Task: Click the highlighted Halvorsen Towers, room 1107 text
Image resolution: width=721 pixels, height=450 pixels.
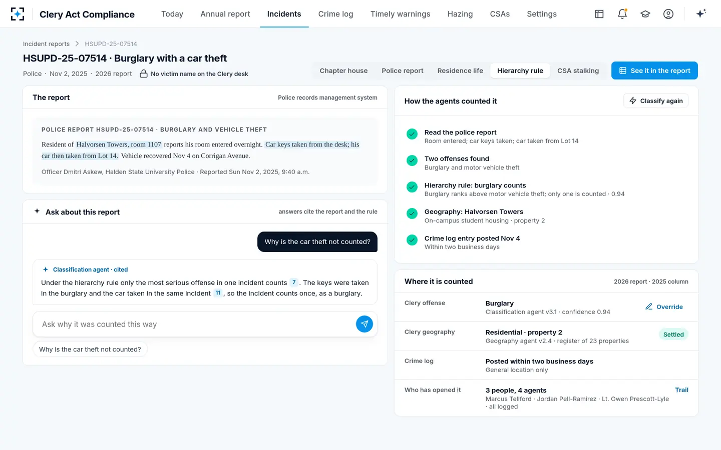Action: (119, 144)
